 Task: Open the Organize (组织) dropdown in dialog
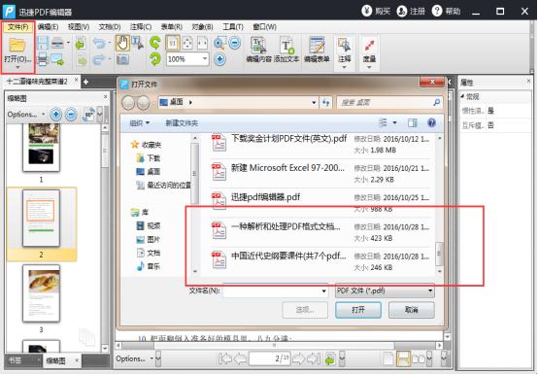140,122
